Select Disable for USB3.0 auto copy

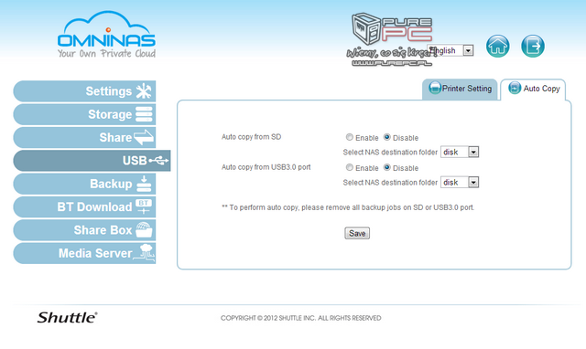pos(386,167)
